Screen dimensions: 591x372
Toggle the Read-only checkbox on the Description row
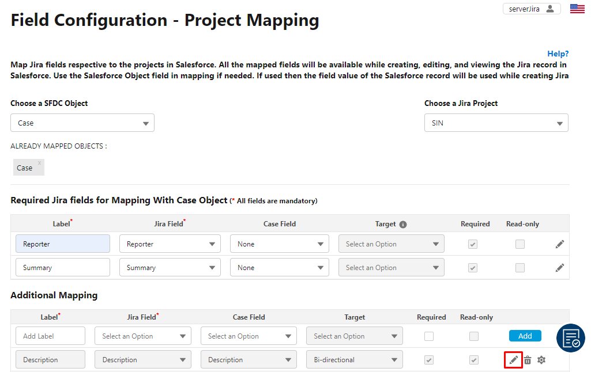[x=474, y=359]
